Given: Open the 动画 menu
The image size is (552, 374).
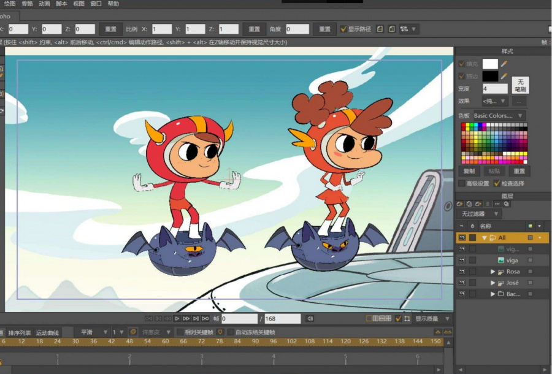Looking at the screenshot, I should click(44, 4).
